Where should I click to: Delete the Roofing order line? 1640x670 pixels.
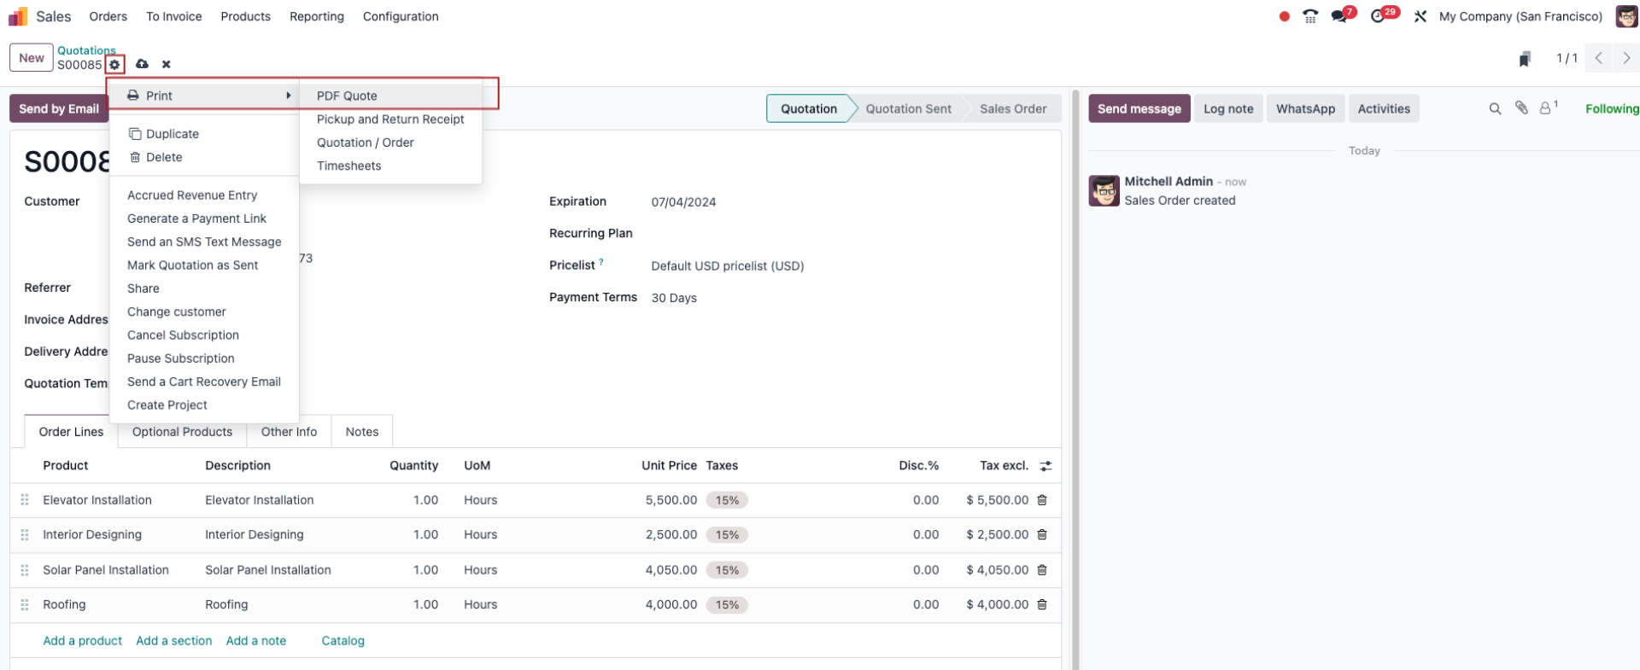tap(1042, 605)
